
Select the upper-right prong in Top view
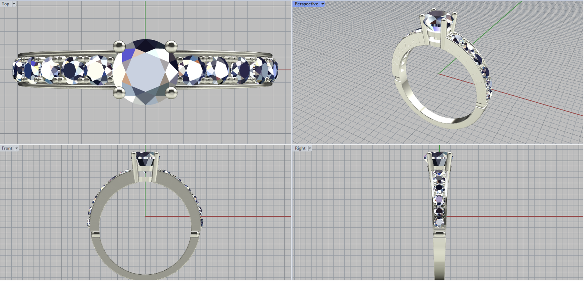click(171, 46)
